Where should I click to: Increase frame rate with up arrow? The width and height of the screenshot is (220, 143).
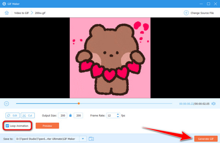point(118,114)
